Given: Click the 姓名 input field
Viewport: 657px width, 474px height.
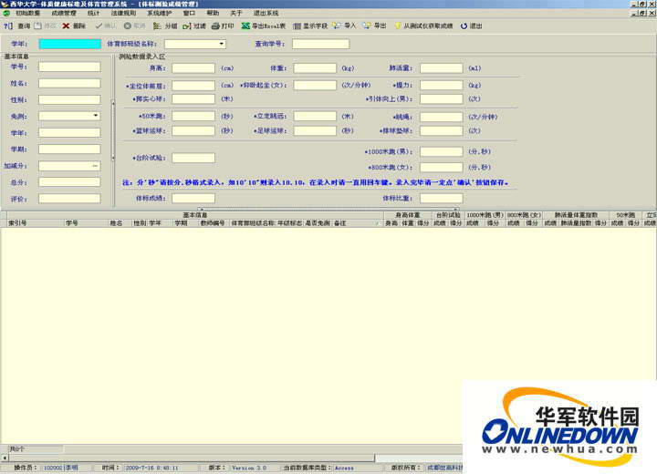Looking at the screenshot, I should pyautogui.click(x=69, y=83).
